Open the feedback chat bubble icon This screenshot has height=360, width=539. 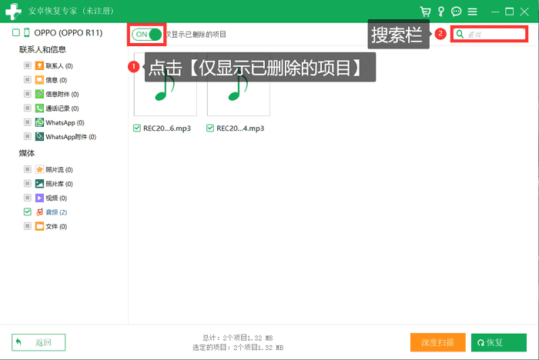point(457,12)
